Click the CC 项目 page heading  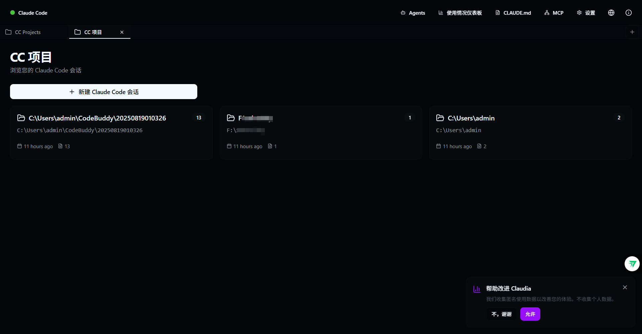(x=31, y=57)
